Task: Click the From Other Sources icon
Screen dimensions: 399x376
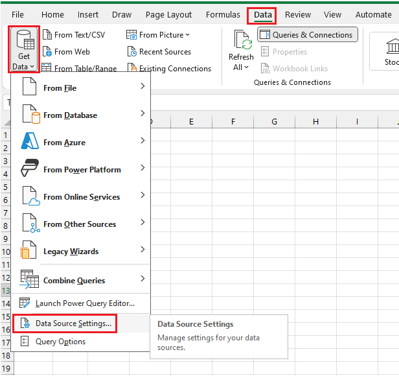Action: [x=31, y=223]
